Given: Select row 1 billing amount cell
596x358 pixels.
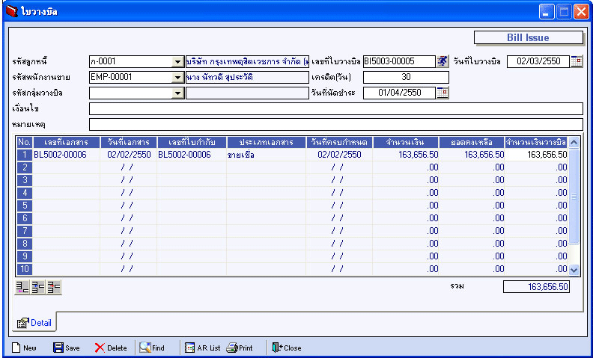Looking at the screenshot, I should (536, 155).
